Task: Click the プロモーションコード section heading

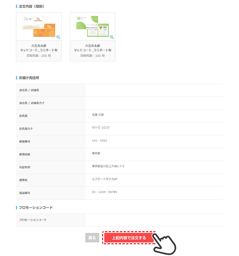Action: pos(36,208)
